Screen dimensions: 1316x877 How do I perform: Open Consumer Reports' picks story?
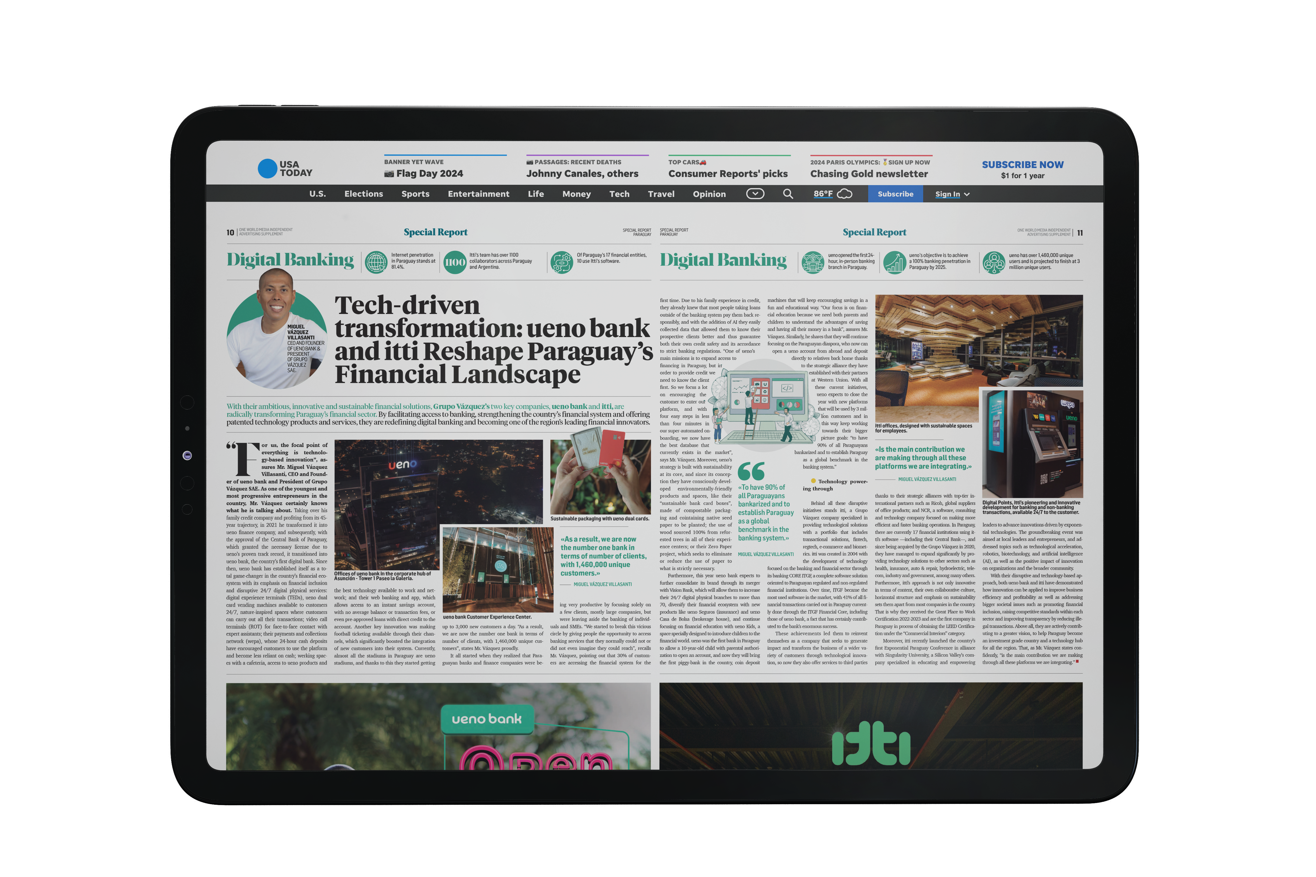click(728, 173)
